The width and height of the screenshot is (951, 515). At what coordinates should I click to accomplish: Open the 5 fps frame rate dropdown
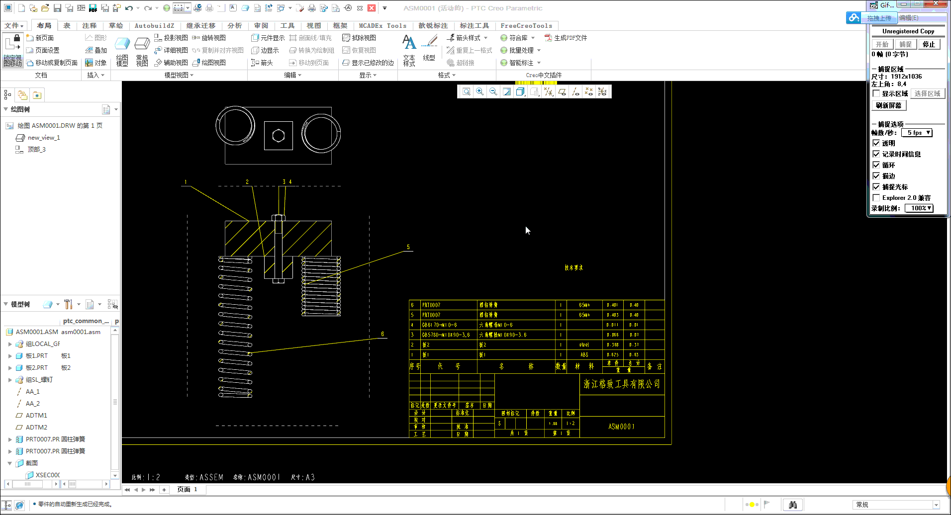917,133
